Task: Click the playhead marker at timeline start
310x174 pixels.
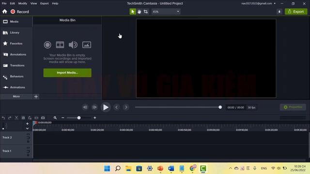Action: (35, 123)
